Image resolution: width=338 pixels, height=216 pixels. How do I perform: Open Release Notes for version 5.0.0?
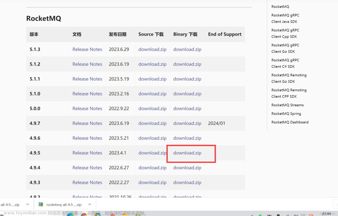point(87,108)
